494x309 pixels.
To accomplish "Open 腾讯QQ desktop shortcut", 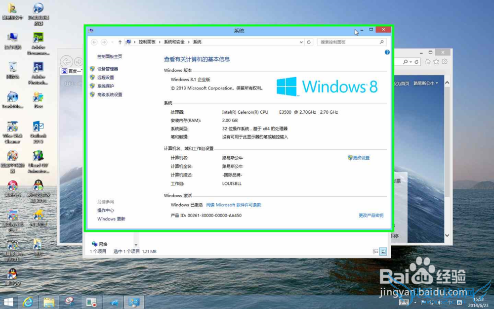I will pyautogui.click(x=13, y=277).
